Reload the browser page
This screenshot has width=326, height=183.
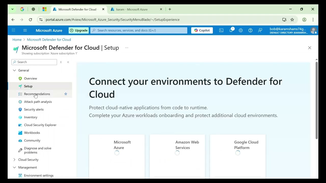click(x=30, y=20)
